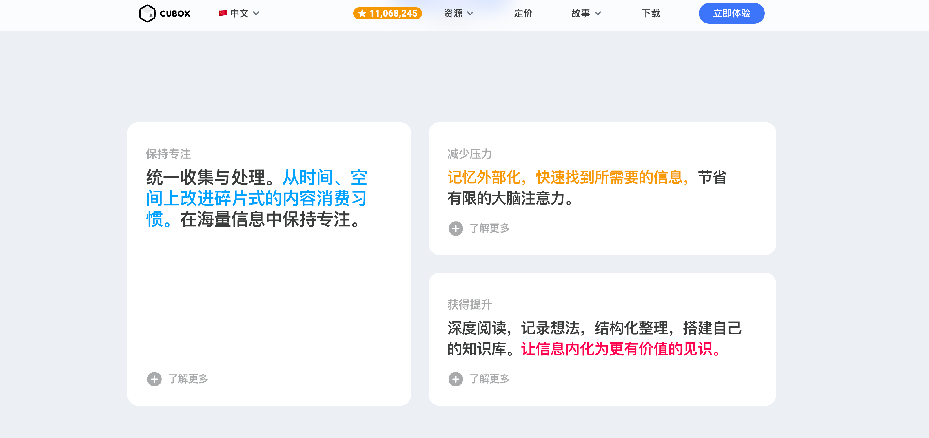Click 了解更多 under 获得提升
This screenshot has height=438, width=929.
click(489, 379)
